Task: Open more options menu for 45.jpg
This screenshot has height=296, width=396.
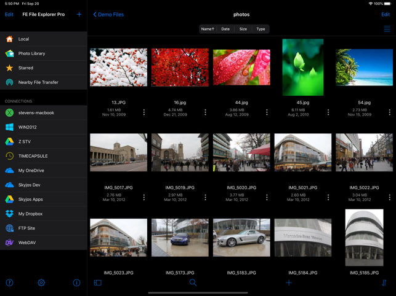Action: [x=328, y=112]
